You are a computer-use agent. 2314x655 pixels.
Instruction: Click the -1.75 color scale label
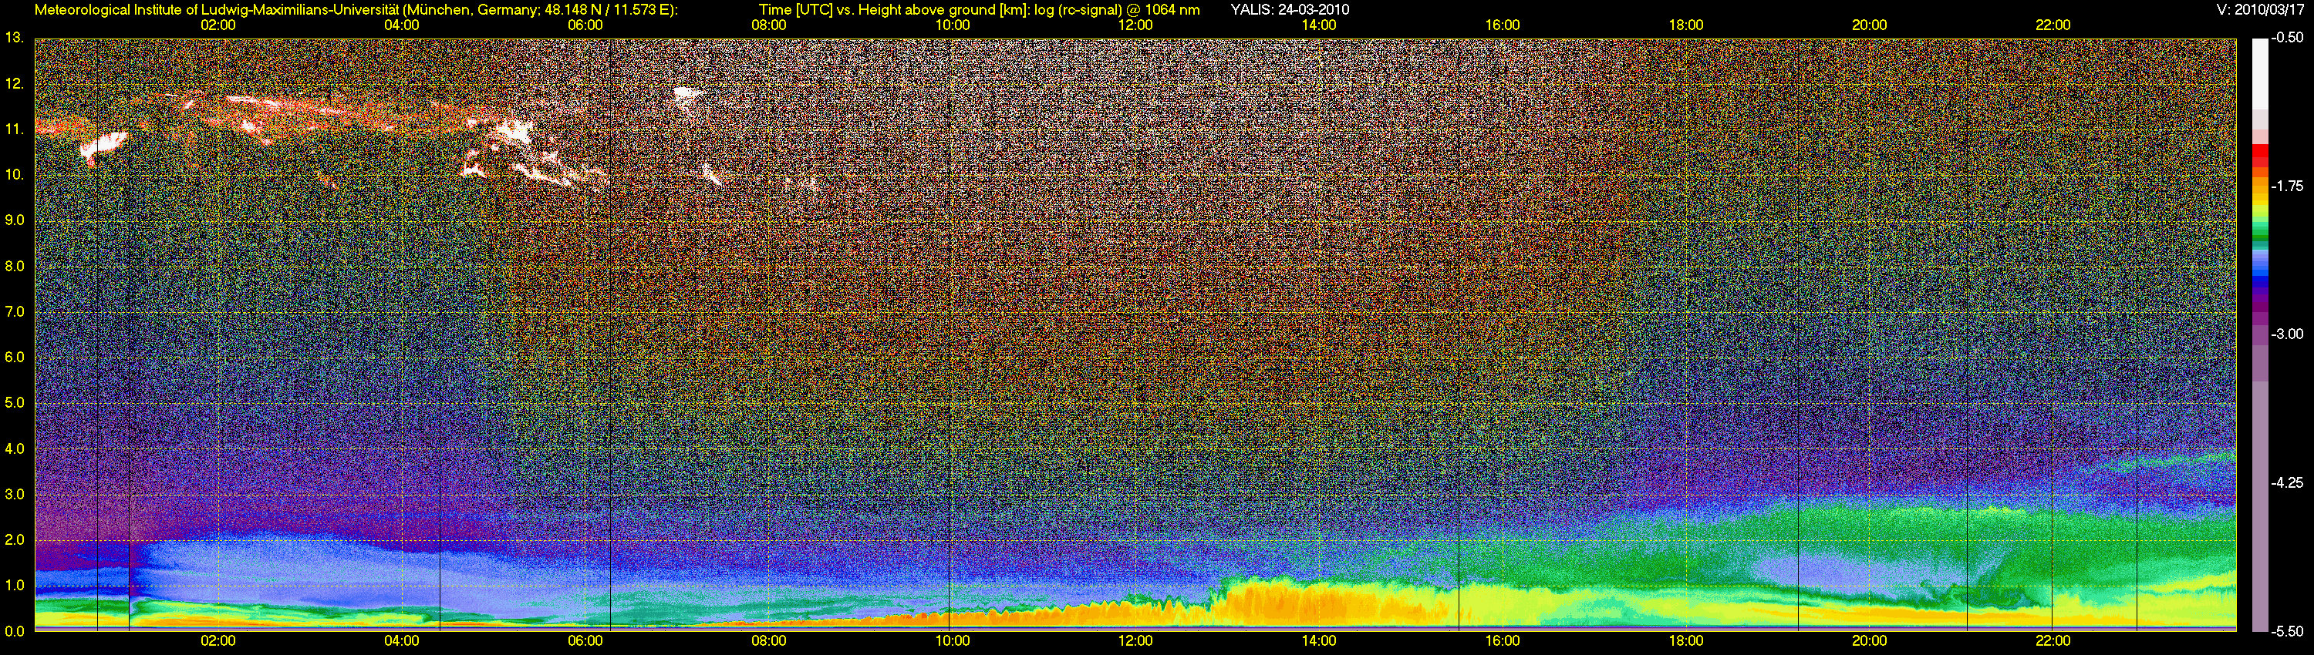pyautogui.click(x=2287, y=186)
